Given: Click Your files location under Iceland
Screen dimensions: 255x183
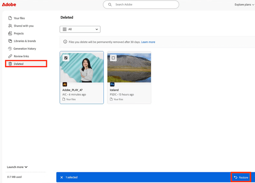Looking at the screenshot, I should pos(117,99).
